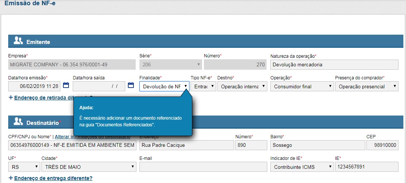Click the Data/hora emissão field
406x183 pixels.
[34, 86]
